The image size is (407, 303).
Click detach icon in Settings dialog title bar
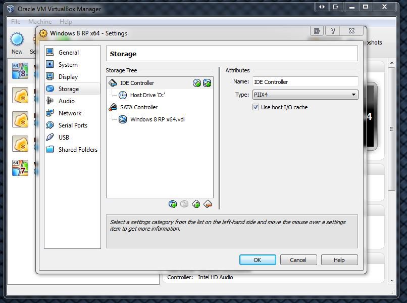point(317,31)
